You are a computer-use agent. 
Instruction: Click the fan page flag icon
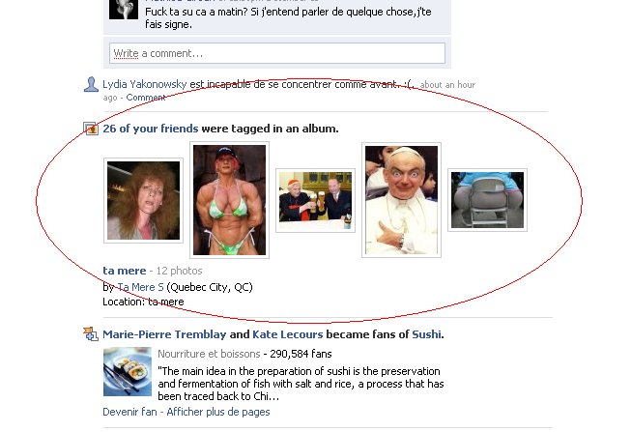click(x=91, y=333)
